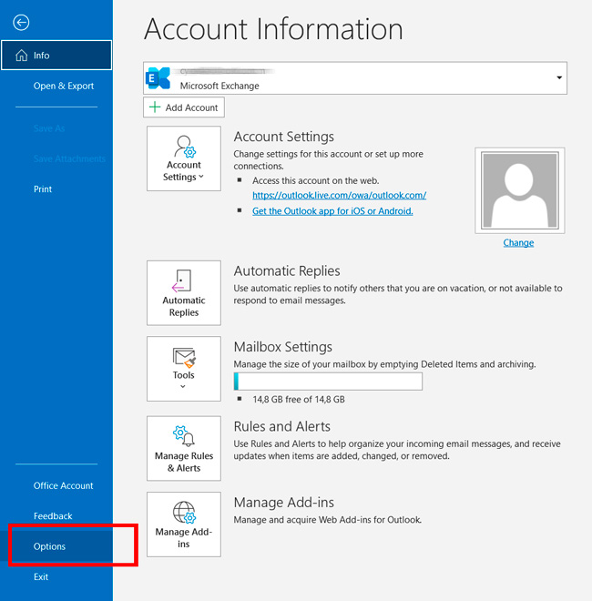Image resolution: width=592 pixels, height=601 pixels.
Task: Click the Account Settings section heading
Action: [284, 137]
